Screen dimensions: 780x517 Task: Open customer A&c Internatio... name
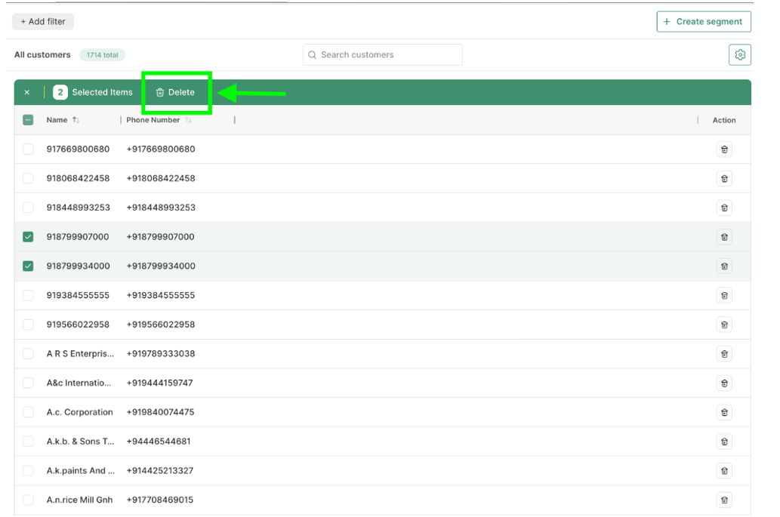[79, 383]
